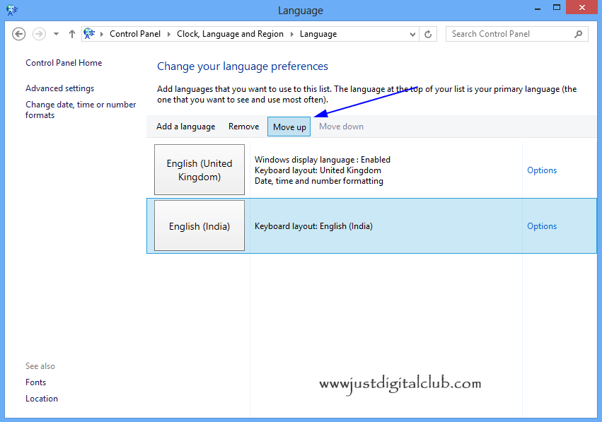This screenshot has height=422, width=602.
Task: Go up one level with the up arrow
Action: coord(71,34)
